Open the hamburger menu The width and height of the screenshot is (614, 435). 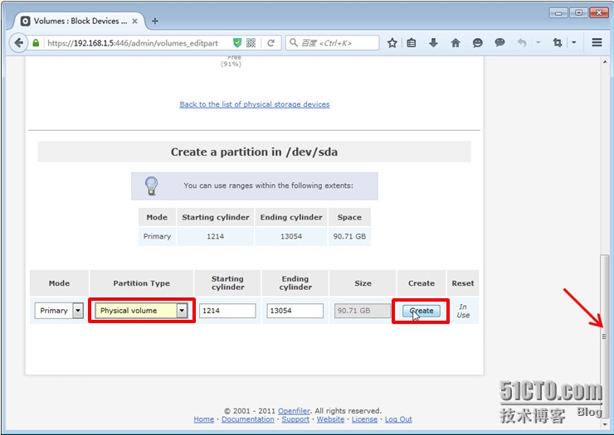pos(597,42)
